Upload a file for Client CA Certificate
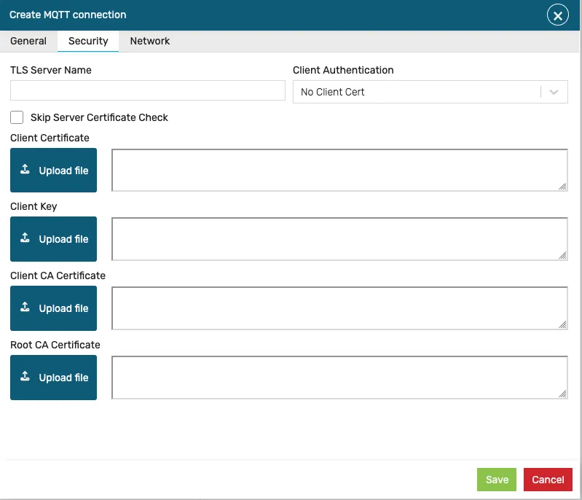Screen dimensions: 582x500 (x=53, y=308)
